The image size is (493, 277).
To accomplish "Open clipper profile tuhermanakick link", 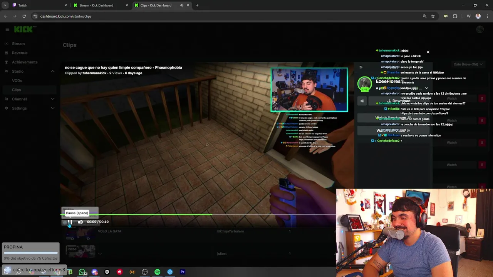I will [x=94, y=73].
